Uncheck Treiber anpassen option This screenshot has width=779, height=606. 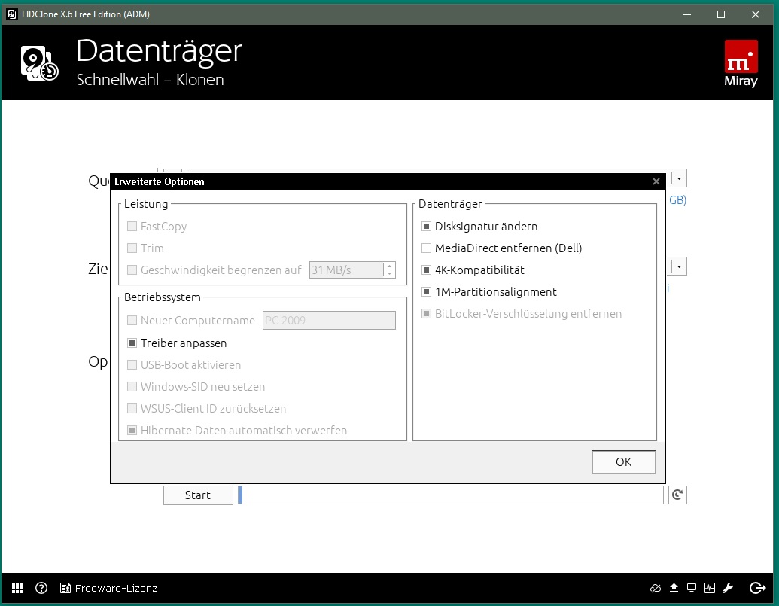pos(132,343)
